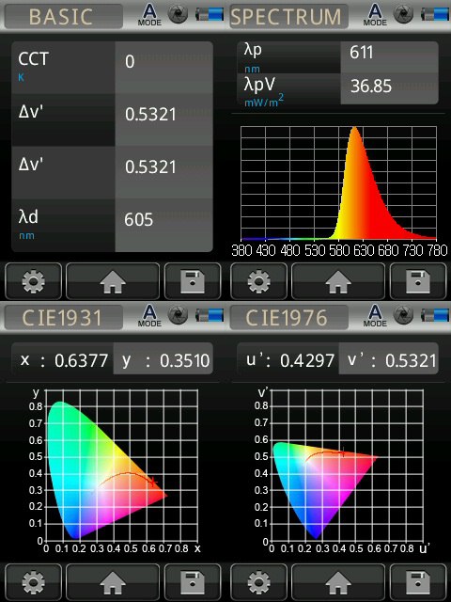Open settings gear in BASIC panel

click(33, 281)
